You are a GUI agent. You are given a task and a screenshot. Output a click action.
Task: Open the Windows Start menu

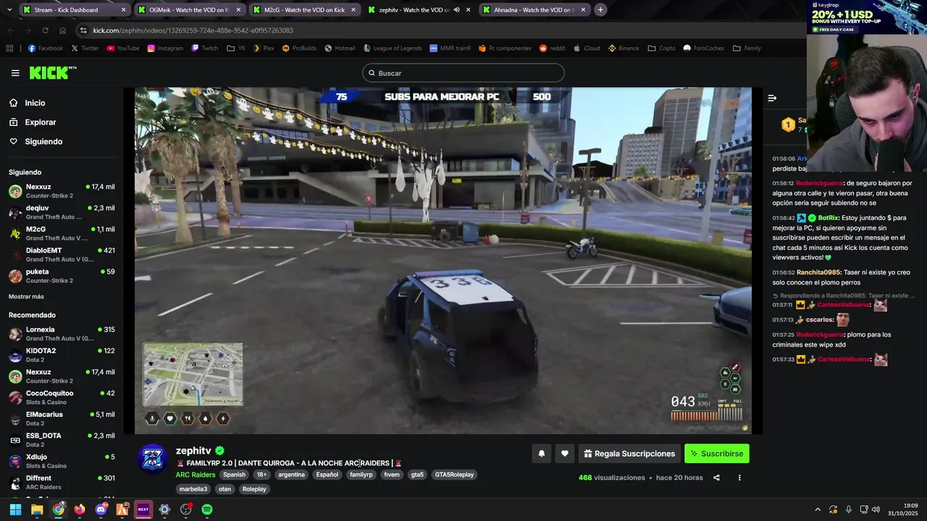(x=15, y=509)
